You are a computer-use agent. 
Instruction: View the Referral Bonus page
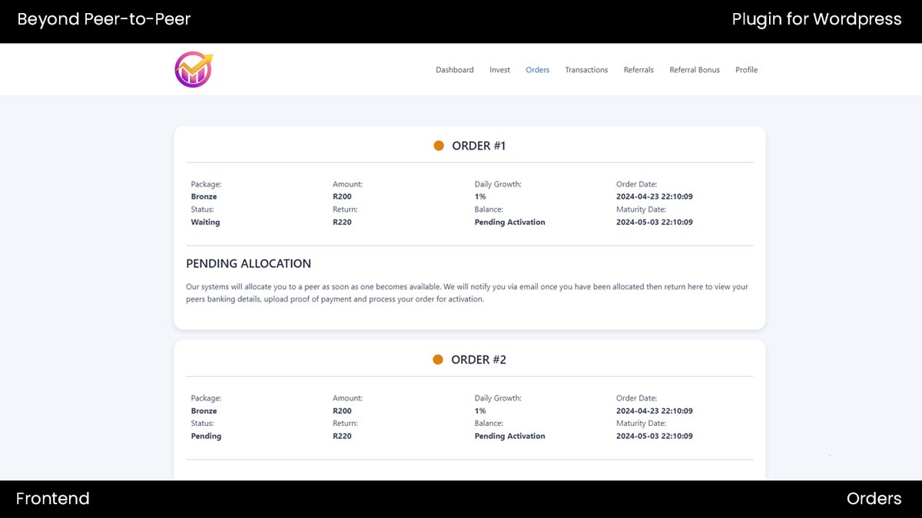[x=694, y=70]
